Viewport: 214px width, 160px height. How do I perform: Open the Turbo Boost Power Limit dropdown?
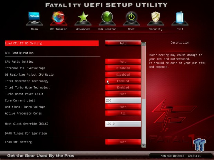click(x=123, y=94)
